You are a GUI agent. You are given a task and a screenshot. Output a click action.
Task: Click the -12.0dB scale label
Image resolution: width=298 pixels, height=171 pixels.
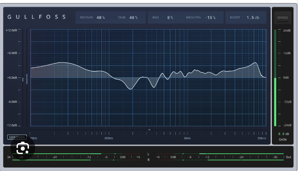point(12,125)
